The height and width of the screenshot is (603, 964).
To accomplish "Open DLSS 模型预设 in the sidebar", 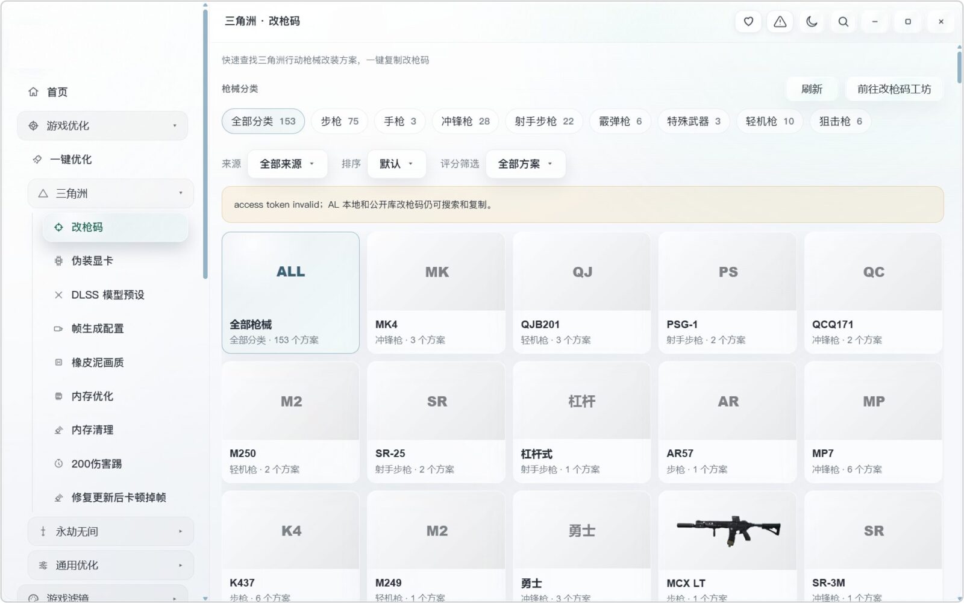I will [114, 295].
